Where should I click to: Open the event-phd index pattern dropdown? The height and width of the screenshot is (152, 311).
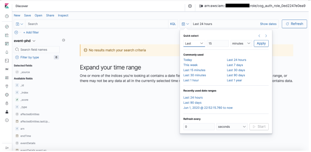(x=25, y=41)
